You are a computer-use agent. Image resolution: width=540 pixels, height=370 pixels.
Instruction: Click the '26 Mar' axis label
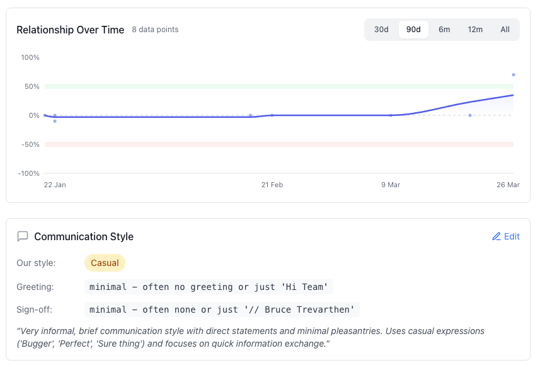coord(508,185)
